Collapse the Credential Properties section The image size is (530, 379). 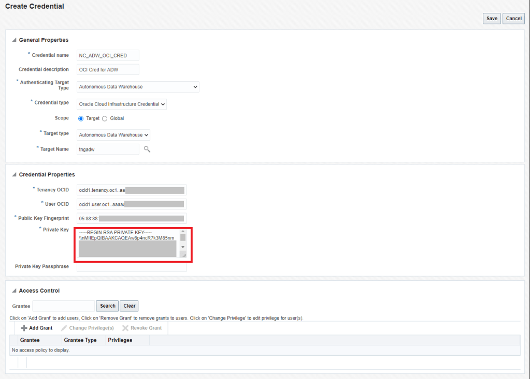[14, 175]
